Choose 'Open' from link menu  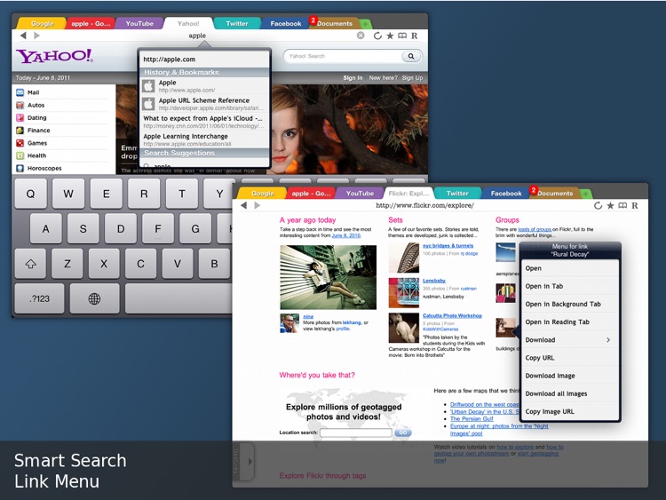pyautogui.click(x=569, y=268)
